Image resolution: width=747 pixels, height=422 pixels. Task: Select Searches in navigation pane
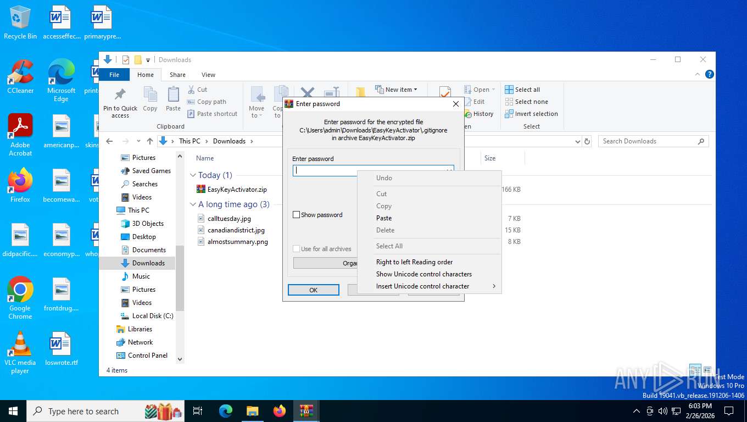[140, 184]
